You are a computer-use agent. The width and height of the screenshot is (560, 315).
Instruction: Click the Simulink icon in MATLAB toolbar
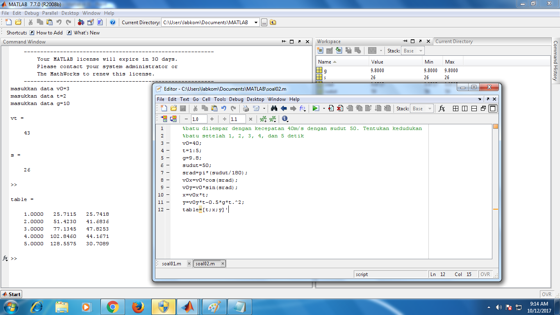82,22
